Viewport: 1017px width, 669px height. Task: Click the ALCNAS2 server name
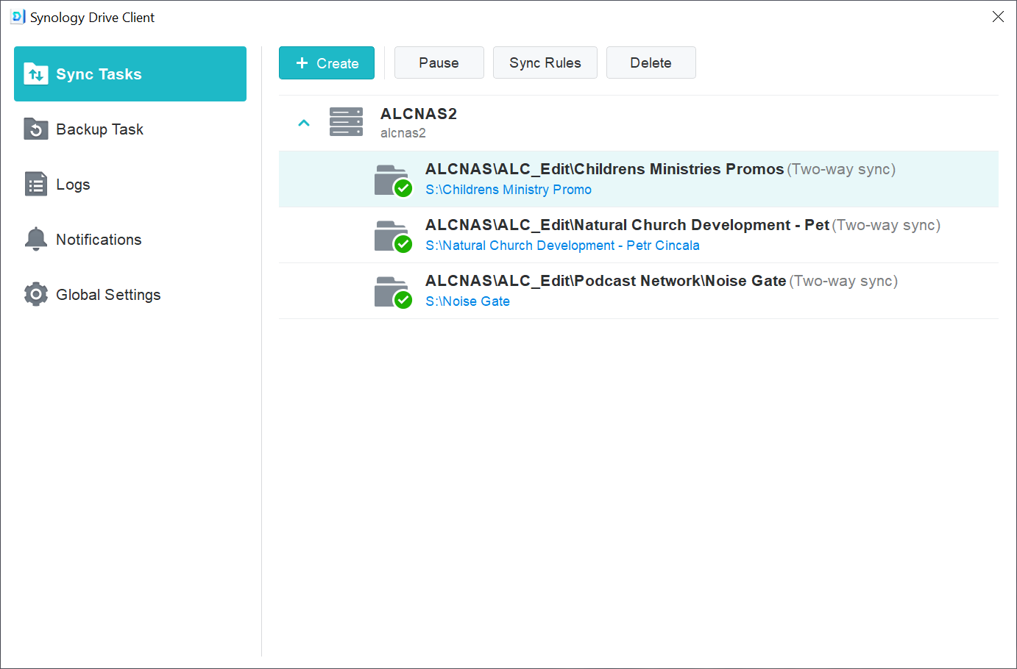tap(419, 114)
